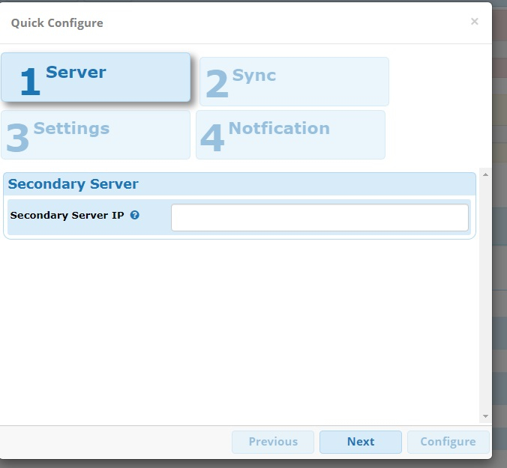Click the large number 1 step indicator

[x=30, y=82]
